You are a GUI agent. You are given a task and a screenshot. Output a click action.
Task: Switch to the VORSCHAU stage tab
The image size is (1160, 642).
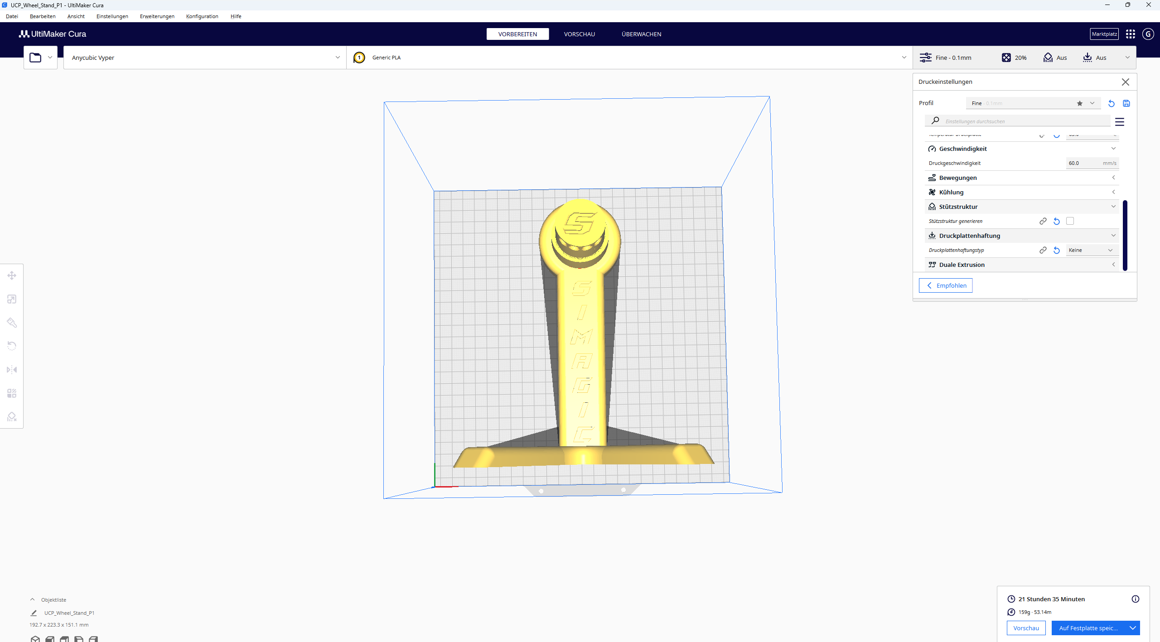(580, 34)
